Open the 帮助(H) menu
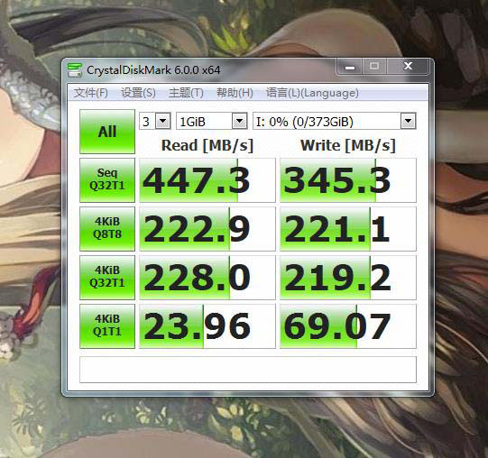Image resolution: width=488 pixels, height=458 pixels. point(235,93)
